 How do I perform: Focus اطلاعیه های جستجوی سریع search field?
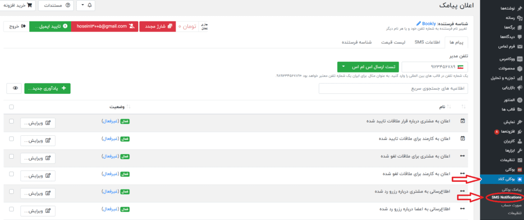tap(394, 89)
